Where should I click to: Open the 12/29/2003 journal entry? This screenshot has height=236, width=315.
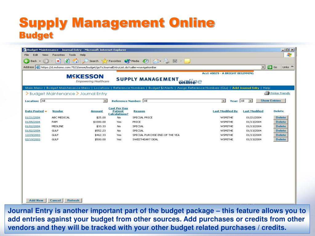click(33, 135)
